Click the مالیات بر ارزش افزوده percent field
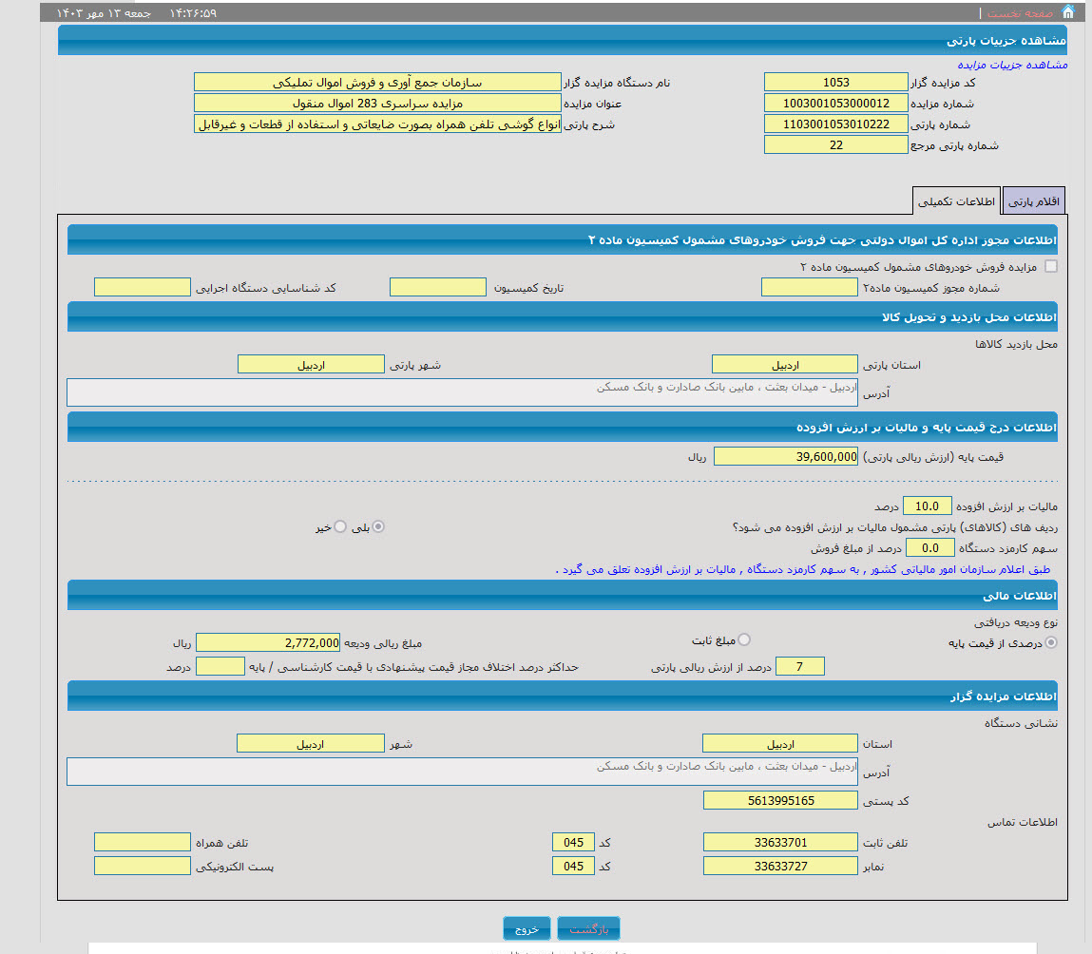Screen dimensions: 1092x954 click(x=926, y=506)
